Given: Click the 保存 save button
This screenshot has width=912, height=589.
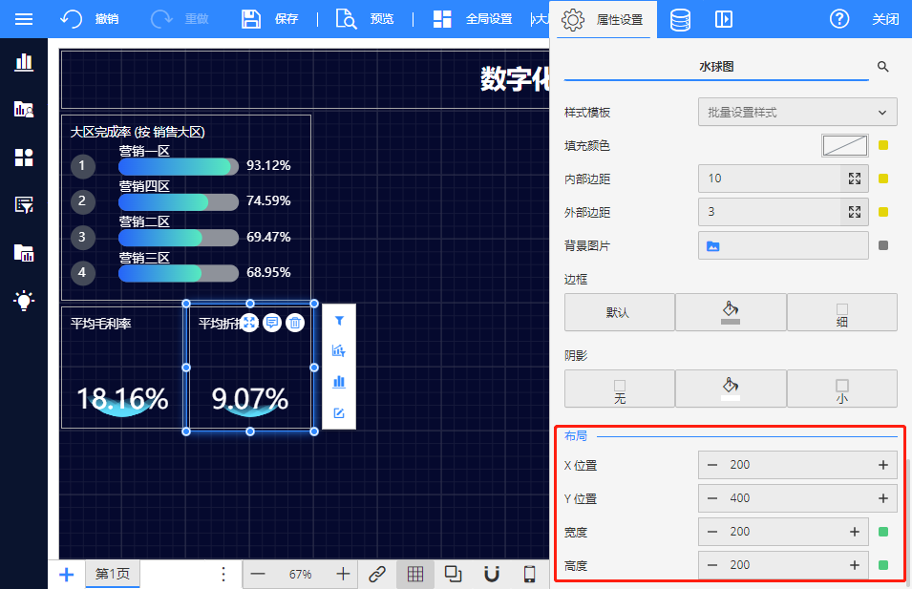Looking at the screenshot, I should pyautogui.click(x=270, y=19).
